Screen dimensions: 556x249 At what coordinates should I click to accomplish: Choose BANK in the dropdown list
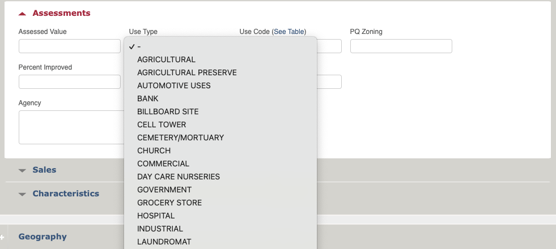[220, 98]
